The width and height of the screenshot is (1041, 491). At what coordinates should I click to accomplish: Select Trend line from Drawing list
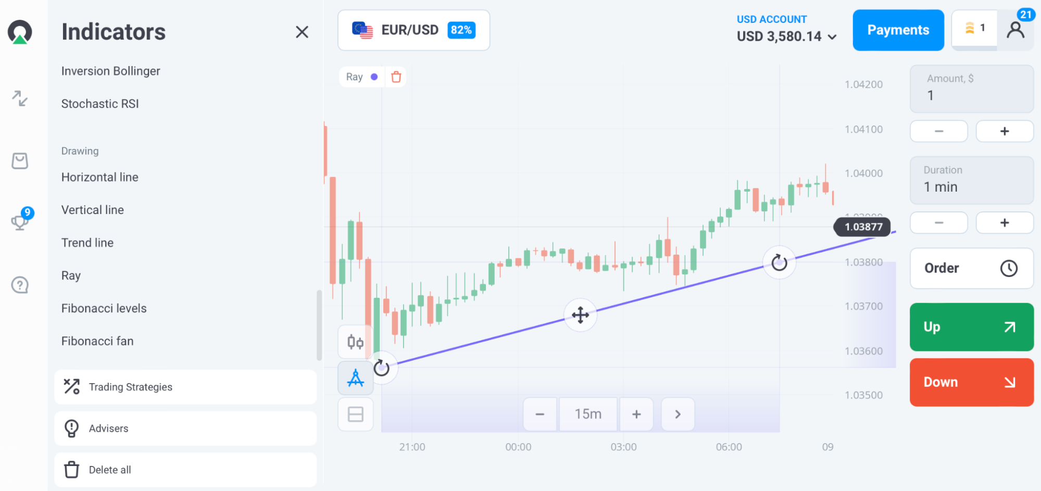(x=87, y=243)
